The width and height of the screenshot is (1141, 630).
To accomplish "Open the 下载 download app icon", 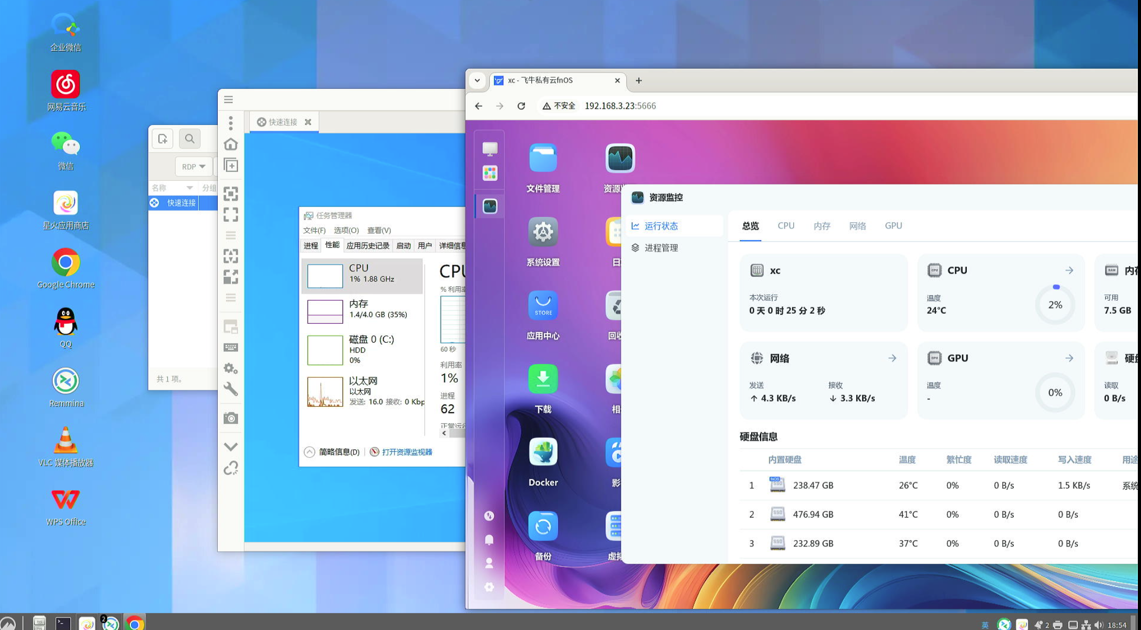I will (x=542, y=379).
